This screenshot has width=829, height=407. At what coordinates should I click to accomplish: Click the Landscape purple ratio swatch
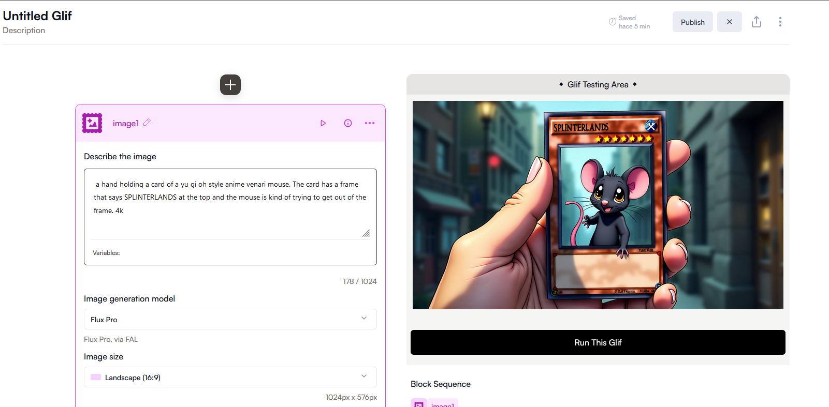96,377
